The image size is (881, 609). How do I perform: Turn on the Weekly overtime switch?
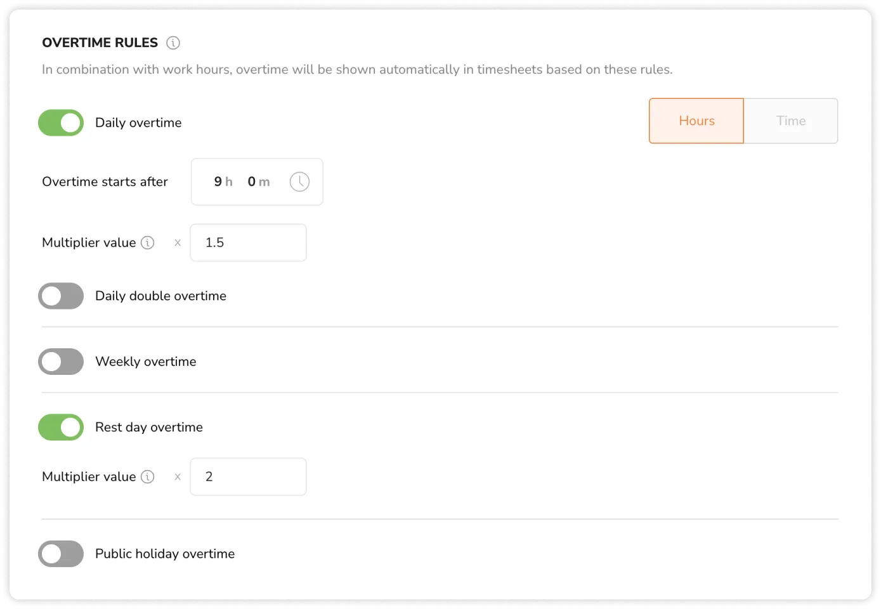61,362
